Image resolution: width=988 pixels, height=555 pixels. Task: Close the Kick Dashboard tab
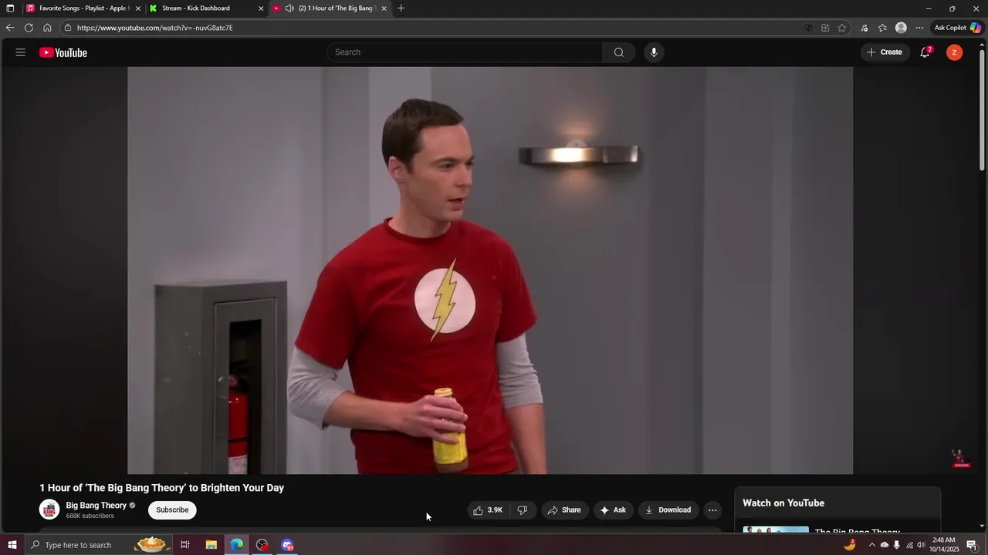[261, 8]
